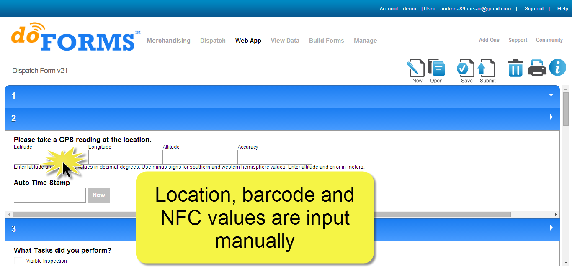
Task: Click the Latitude input field
Action: [x=51, y=157]
